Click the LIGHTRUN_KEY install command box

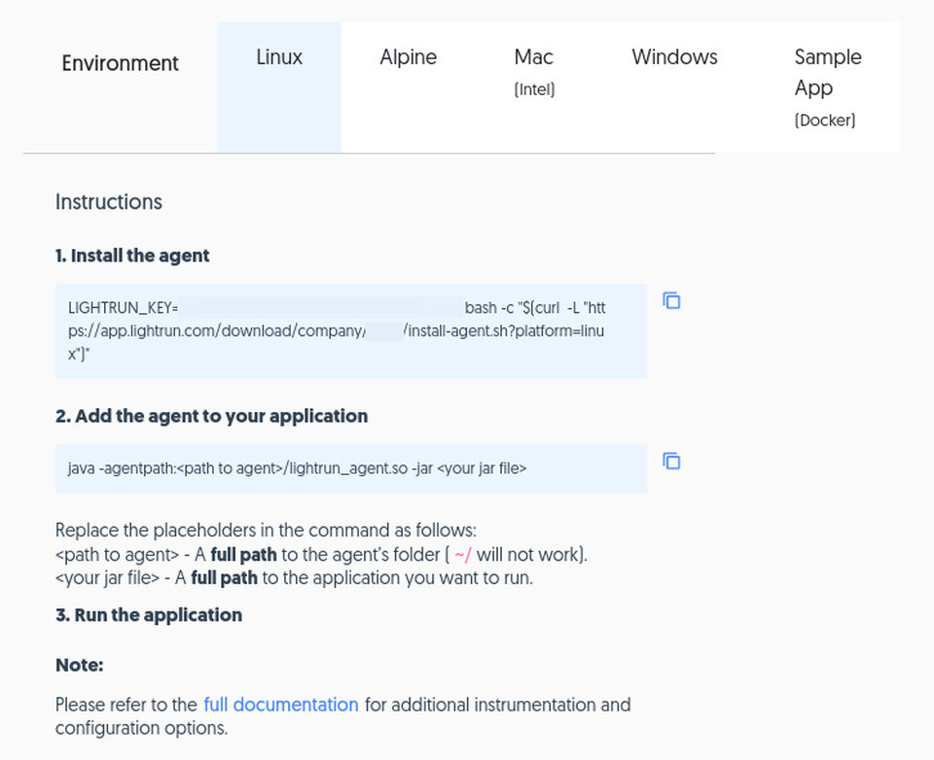[x=351, y=330]
